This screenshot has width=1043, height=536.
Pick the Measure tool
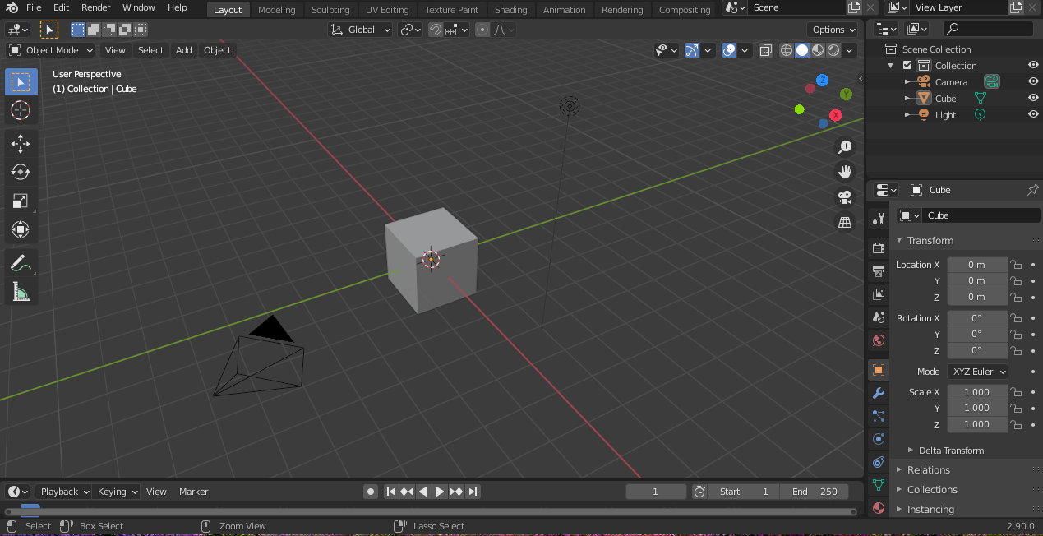click(21, 291)
